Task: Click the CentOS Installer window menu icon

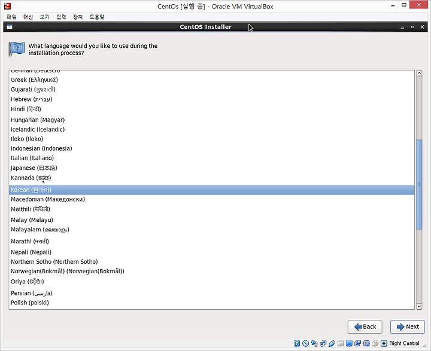Action: [10, 27]
